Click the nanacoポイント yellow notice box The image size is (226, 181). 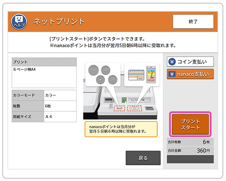tap(121, 129)
